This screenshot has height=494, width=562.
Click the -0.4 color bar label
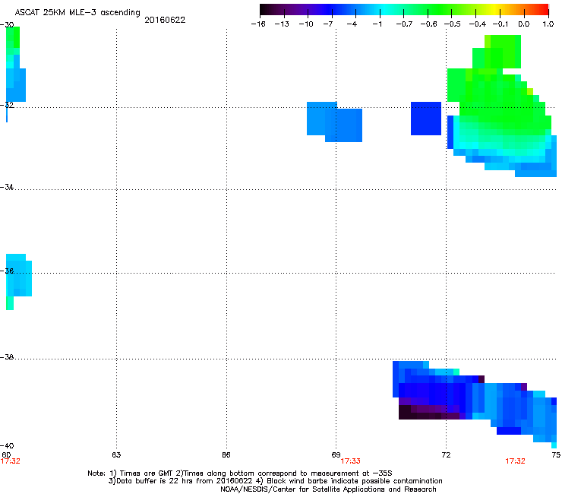click(x=478, y=24)
